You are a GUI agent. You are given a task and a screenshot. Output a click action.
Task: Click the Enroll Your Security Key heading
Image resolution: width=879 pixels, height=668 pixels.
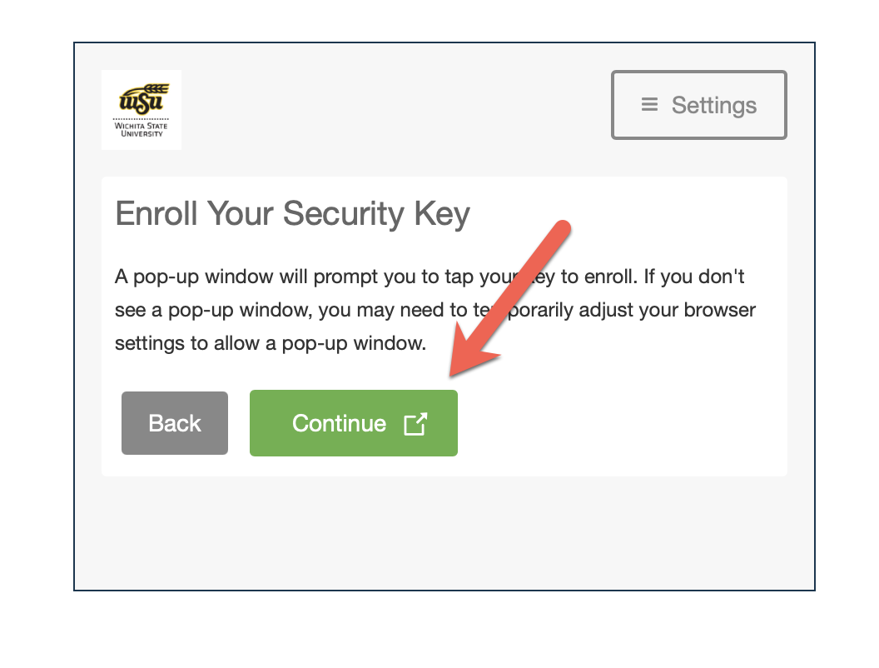click(293, 215)
